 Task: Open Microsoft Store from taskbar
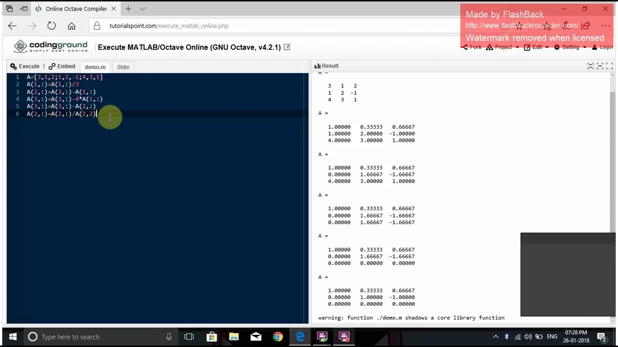coord(211,337)
